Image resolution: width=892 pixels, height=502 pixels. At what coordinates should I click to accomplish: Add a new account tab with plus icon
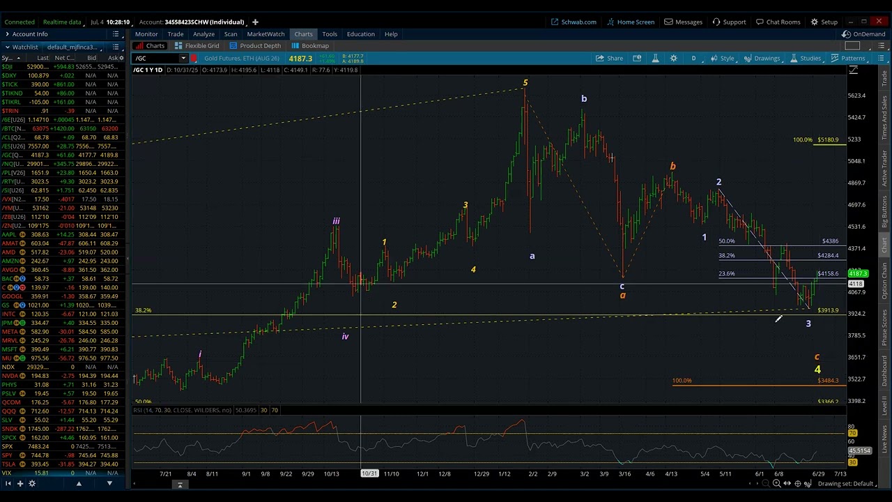point(255,22)
